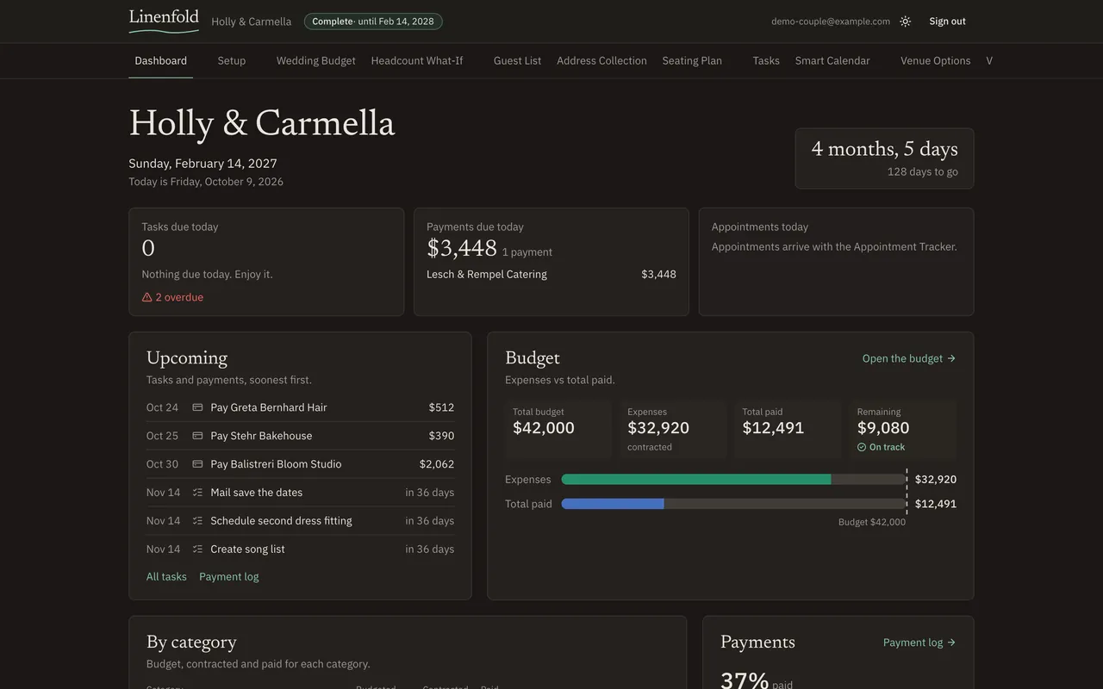The image size is (1103, 689).
Task: Click arrow icon next to Open the budget
Action: click(951, 358)
